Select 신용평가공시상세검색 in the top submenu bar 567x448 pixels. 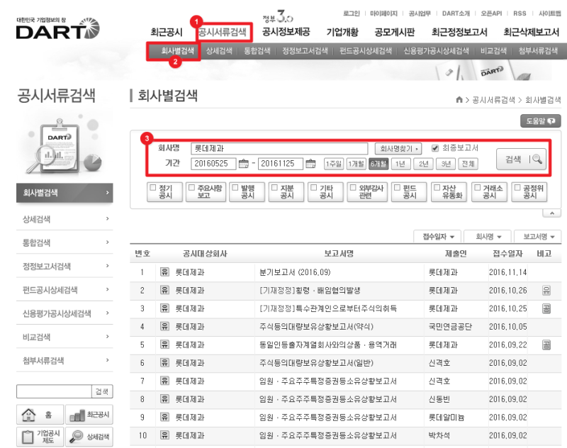pos(436,50)
